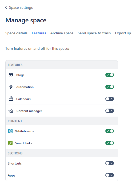Switch off the Smart Links toggle
The height and width of the screenshot is (193, 131).
pos(110,143)
